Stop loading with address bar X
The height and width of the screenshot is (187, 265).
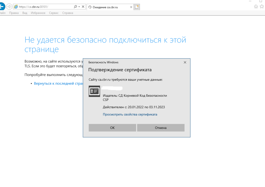pyautogui.click(x=83, y=7)
